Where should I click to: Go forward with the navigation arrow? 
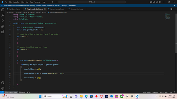coord(56,2)
